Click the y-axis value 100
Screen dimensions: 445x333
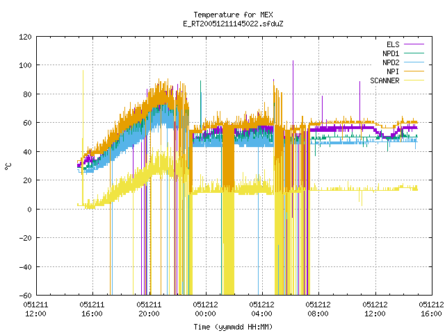point(25,65)
